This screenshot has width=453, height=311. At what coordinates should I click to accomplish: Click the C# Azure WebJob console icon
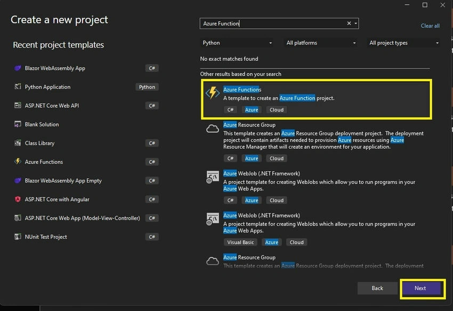pos(213,177)
